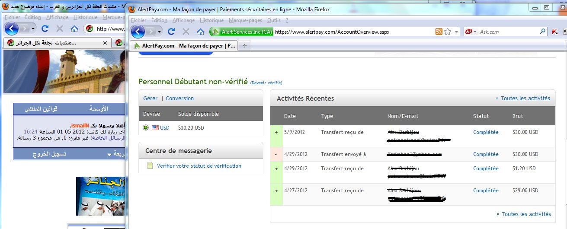Click the Ask.com search input box
This screenshot has height=229, width=567.
click(x=508, y=32)
